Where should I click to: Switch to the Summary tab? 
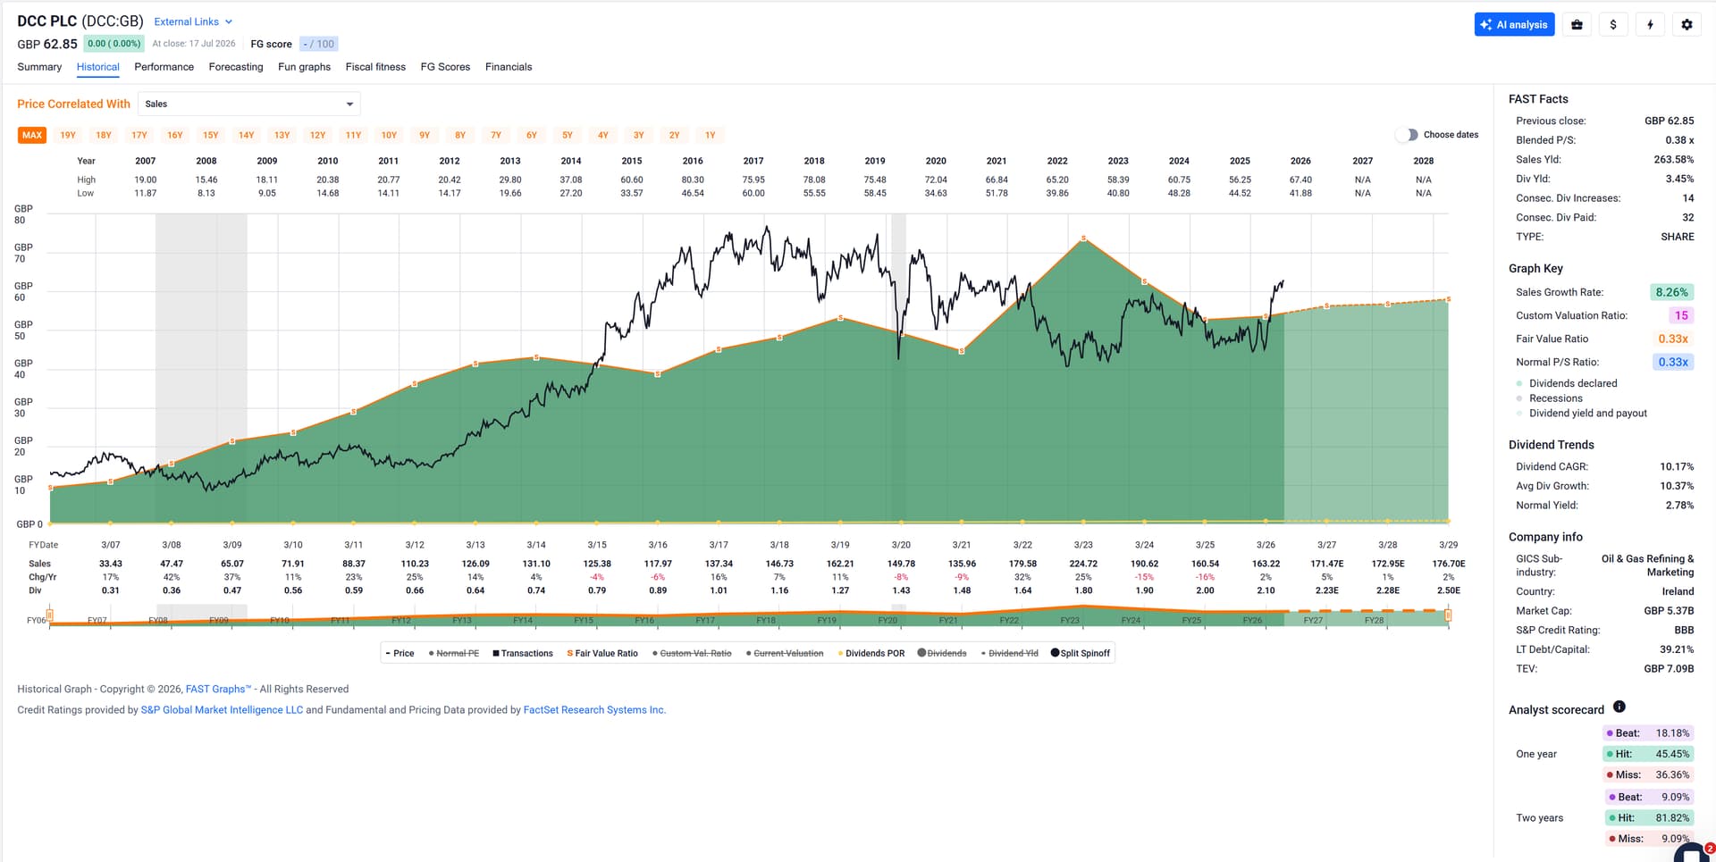[39, 67]
